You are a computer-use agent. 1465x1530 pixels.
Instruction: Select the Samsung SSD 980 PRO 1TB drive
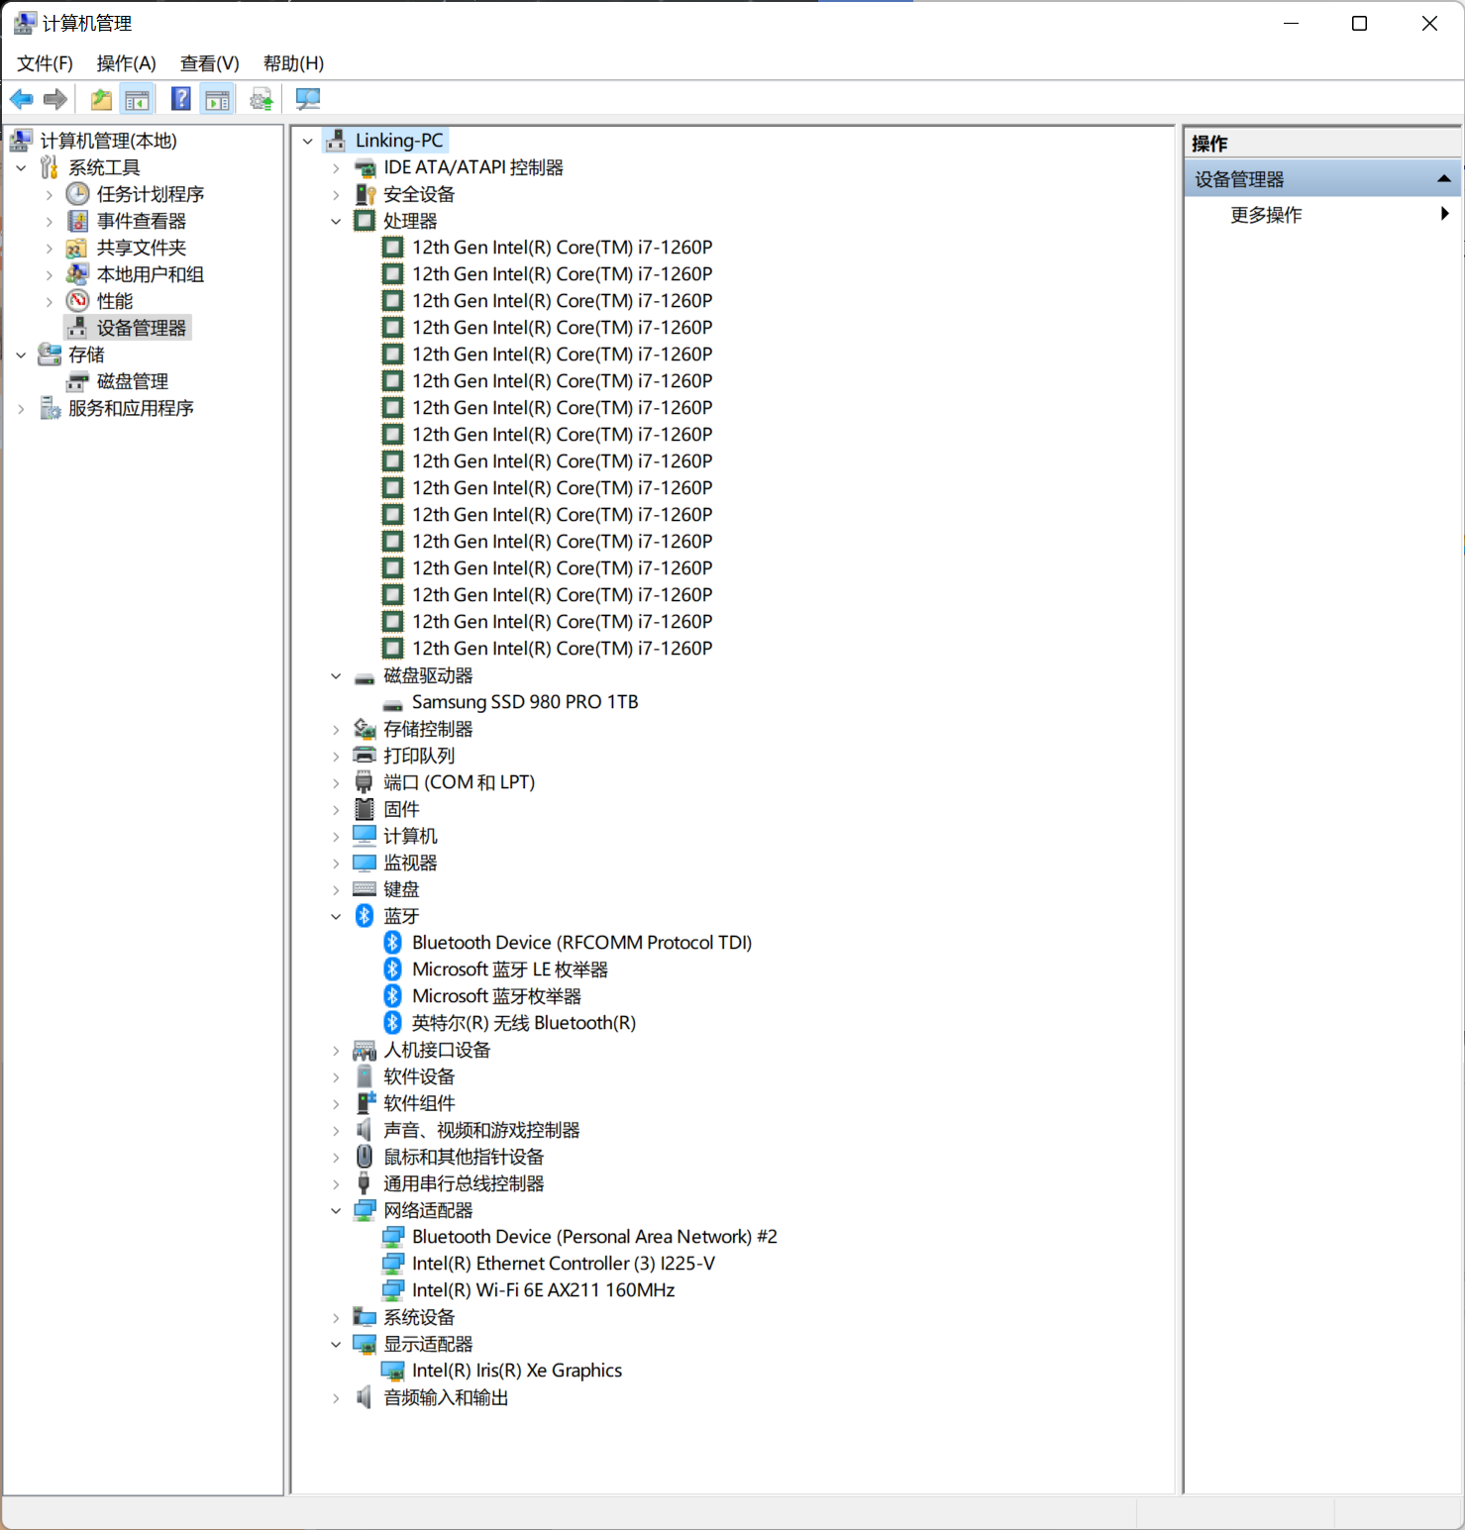point(524,702)
